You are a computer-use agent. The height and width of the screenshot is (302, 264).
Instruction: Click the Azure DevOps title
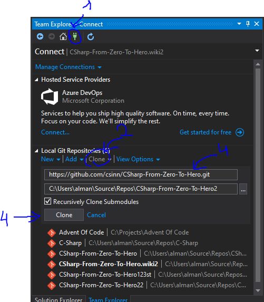pos(82,93)
